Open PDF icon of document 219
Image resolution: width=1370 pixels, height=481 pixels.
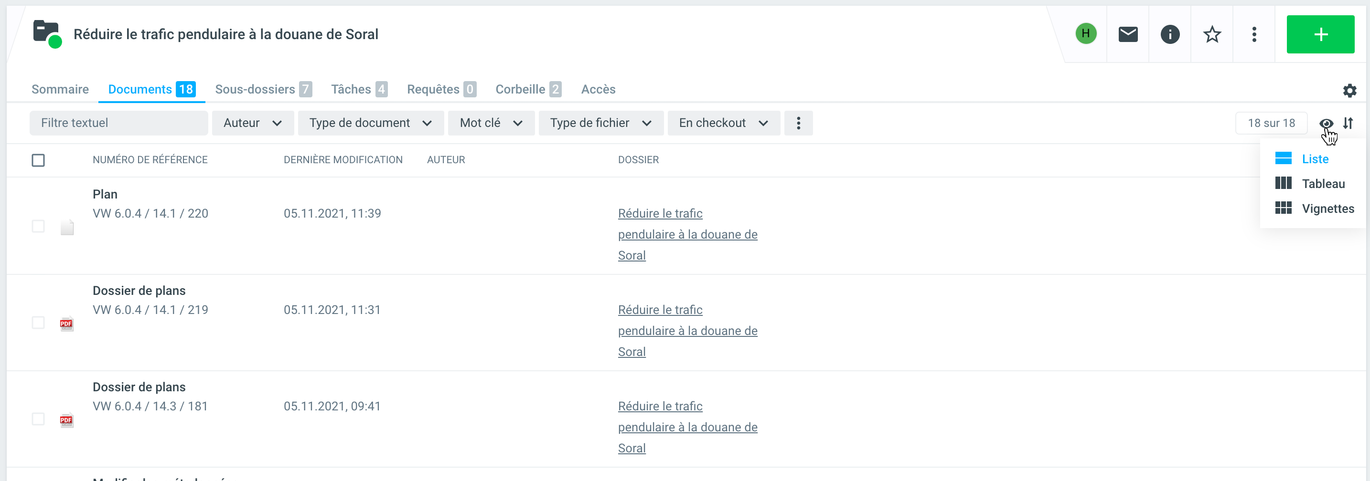tap(66, 324)
